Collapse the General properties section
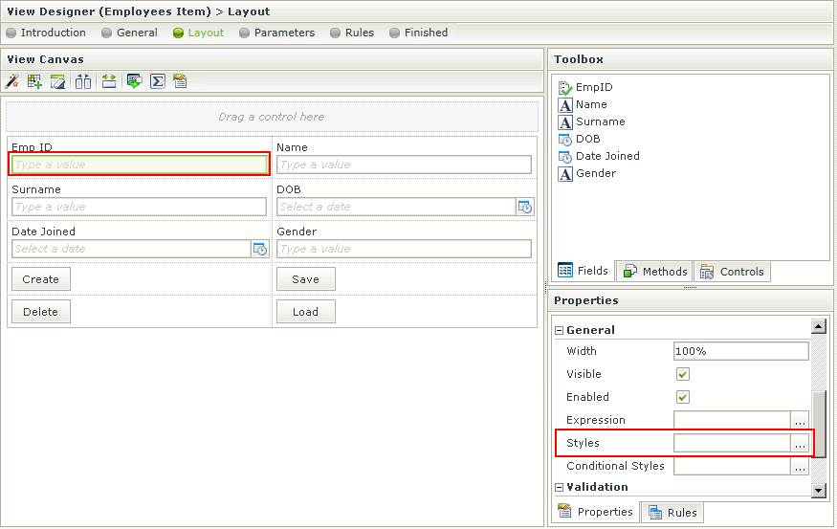The width and height of the screenshot is (837, 529). click(x=560, y=330)
